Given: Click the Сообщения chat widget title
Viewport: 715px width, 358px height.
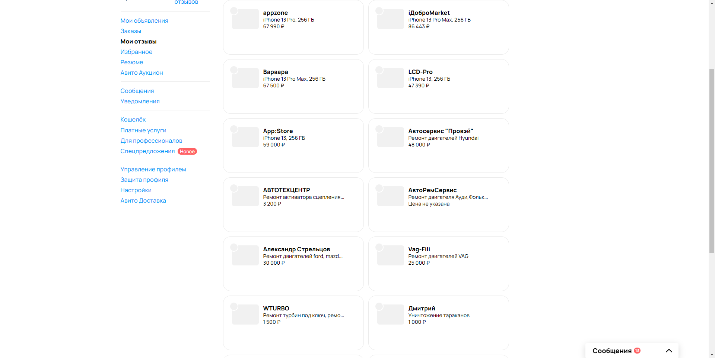Looking at the screenshot, I should (x=612, y=351).
